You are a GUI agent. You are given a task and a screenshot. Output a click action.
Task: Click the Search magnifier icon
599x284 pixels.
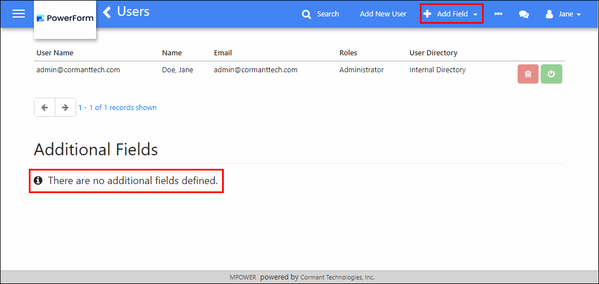tap(306, 14)
